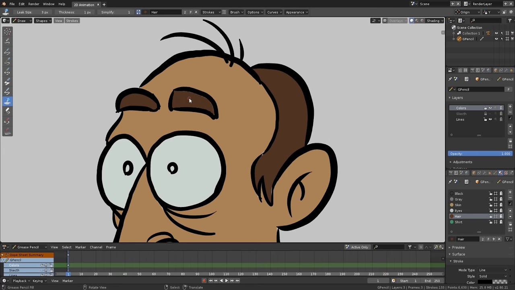This screenshot has height=290, width=515.
Task: Add a new layer with the plus button
Action: pyautogui.click(x=510, y=107)
